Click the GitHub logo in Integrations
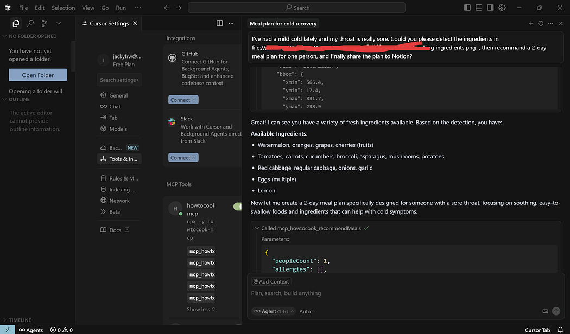The height and width of the screenshot is (334, 570). tap(172, 57)
